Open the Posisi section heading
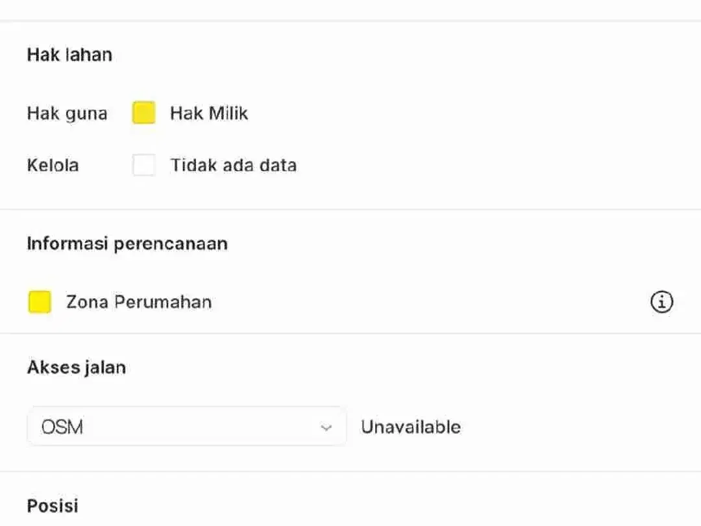The width and height of the screenshot is (701, 526). [x=53, y=506]
